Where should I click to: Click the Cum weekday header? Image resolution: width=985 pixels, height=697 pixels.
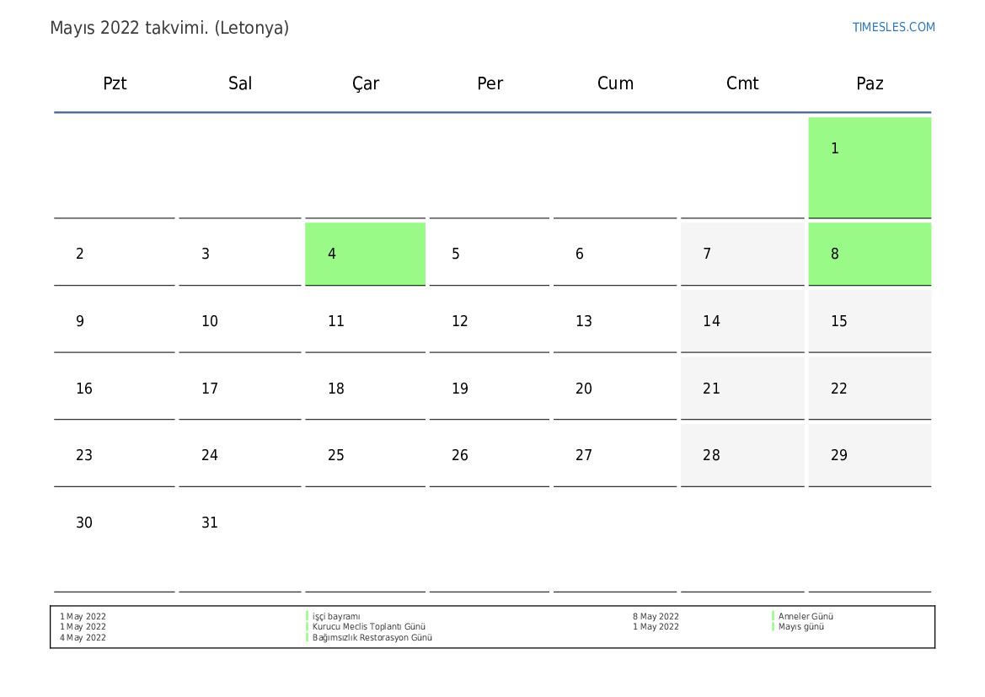tap(615, 83)
